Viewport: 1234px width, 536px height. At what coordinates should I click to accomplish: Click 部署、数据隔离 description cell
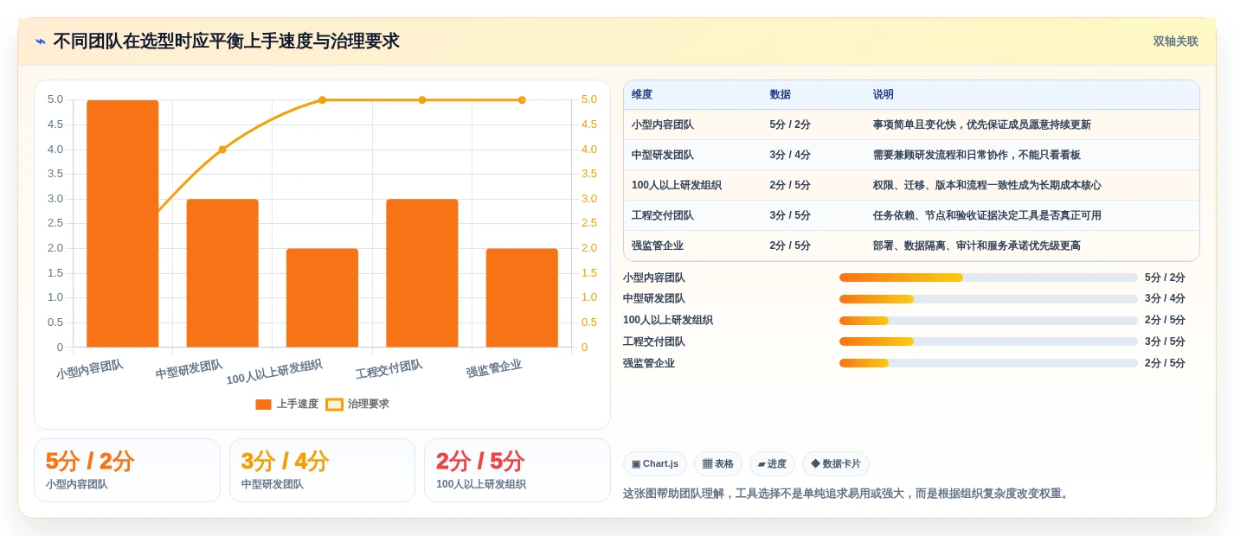(977, 246)
